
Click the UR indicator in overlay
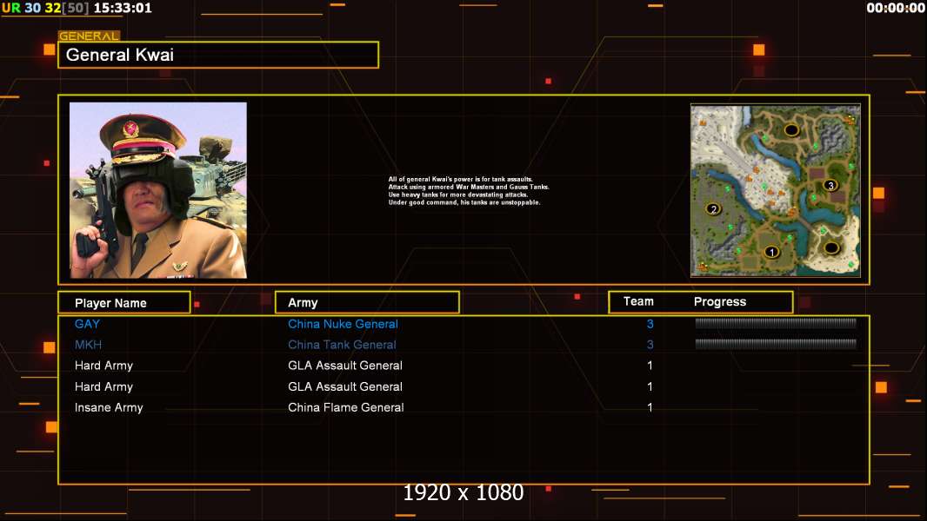click(11, 8)
